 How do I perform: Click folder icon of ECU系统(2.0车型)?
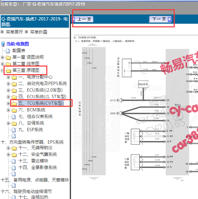(x=14, y=91)
